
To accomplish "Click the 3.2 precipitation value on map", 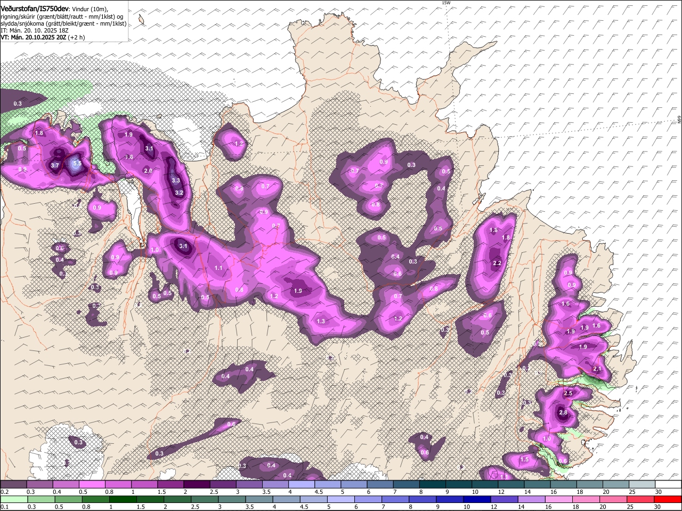I will pyautogui.click(x=179, y=193).
